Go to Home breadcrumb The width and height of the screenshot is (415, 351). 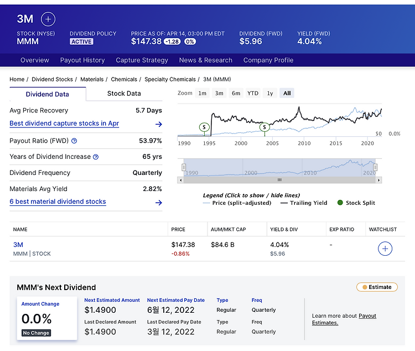pos(17,79)
